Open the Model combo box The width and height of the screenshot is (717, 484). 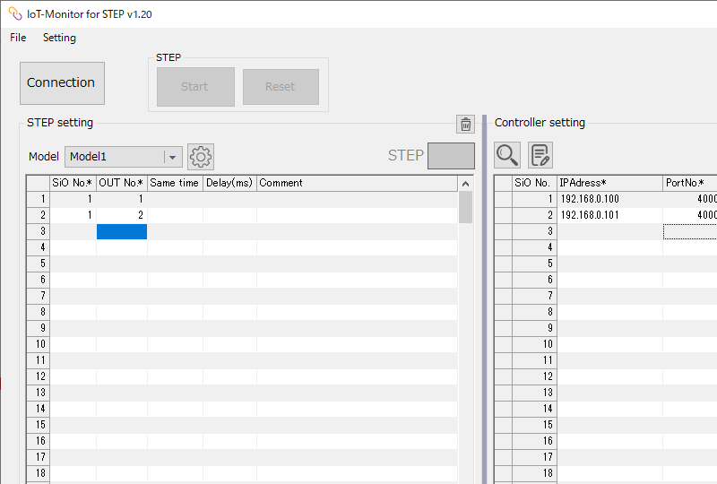coord(124,157)
